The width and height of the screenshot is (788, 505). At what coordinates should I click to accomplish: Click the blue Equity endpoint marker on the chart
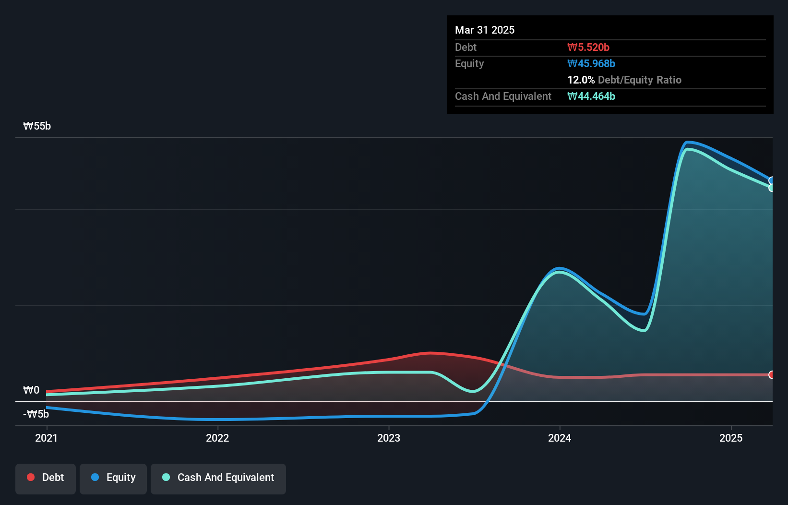coord(771,180)
